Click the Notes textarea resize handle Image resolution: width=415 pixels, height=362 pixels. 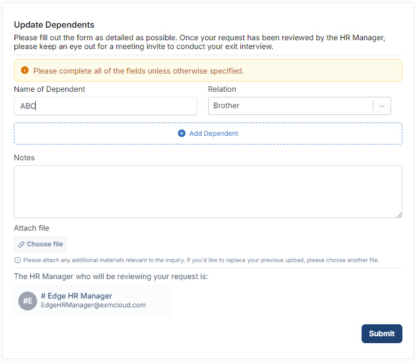(x=399, y=214)
